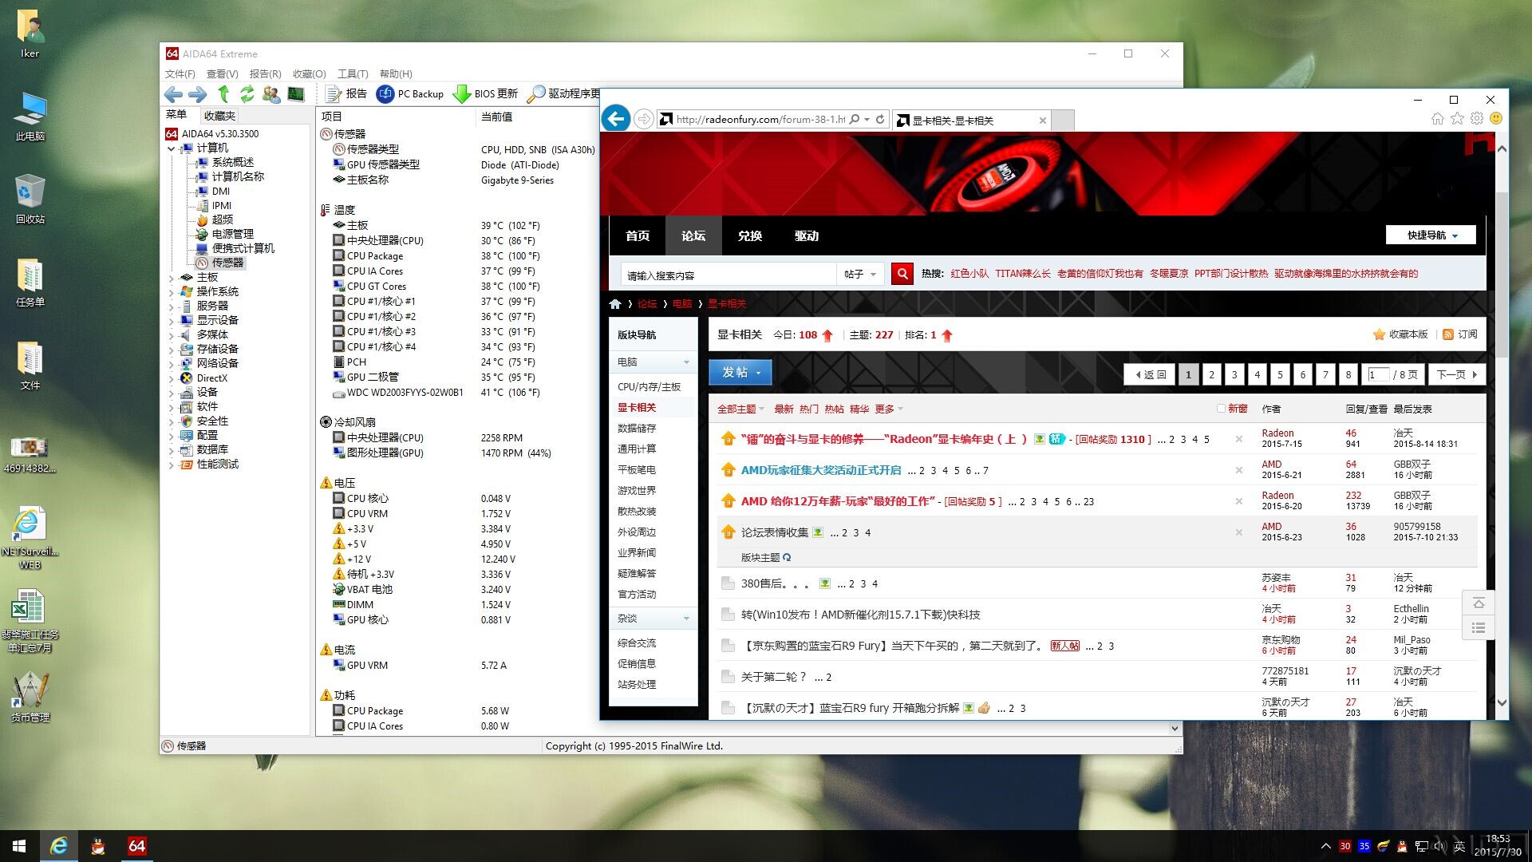Image resolution: width=1532 pixels, height=862 pixels.
Task: Expand the 操作系统 tree node
Action: click(x=171, y=292)
